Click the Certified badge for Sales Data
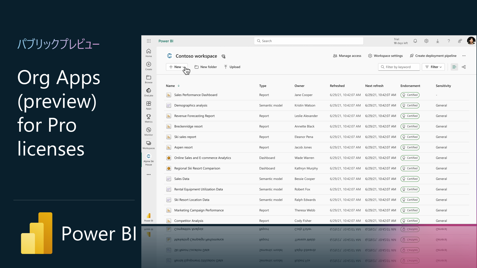 pos(410,179)
